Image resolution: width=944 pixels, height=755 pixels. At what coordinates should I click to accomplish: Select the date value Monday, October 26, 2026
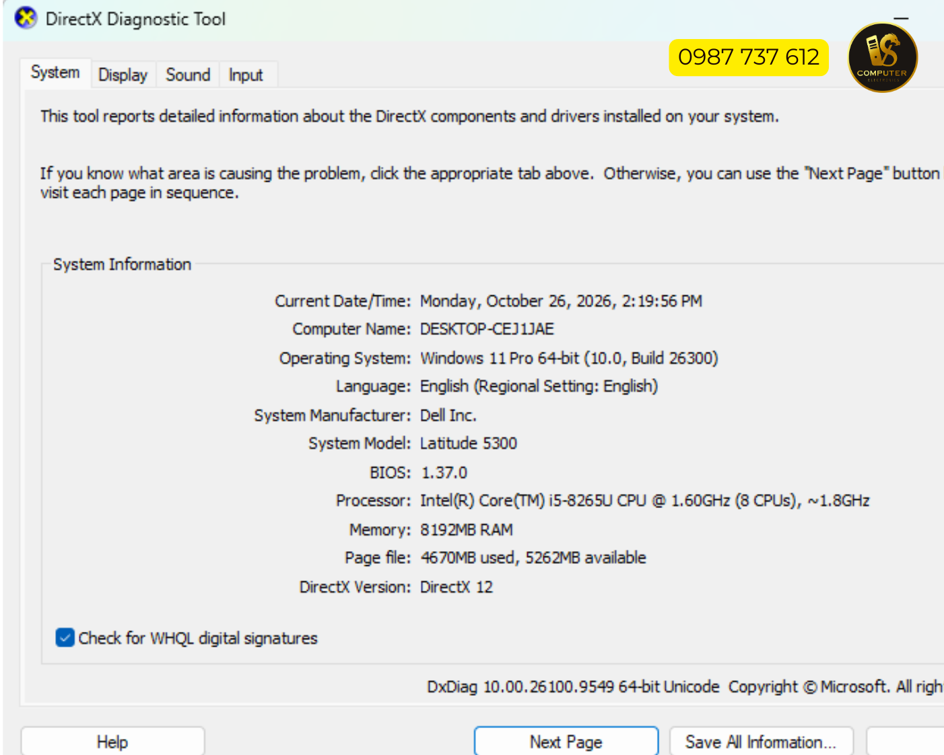click(561, 301)
